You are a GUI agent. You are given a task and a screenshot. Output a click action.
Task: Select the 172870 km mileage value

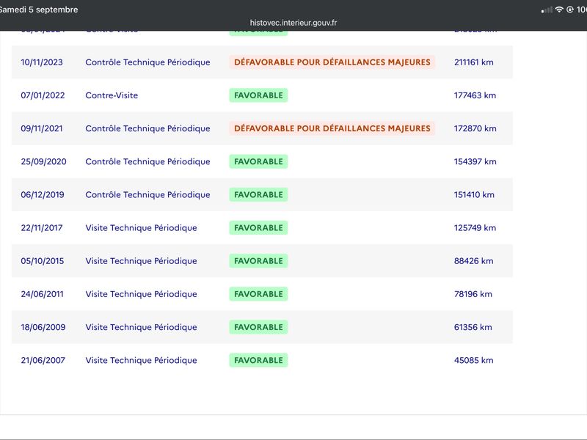coord(475,128)
